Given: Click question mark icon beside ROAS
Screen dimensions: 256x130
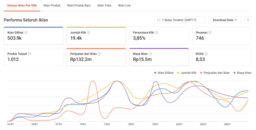Looking at the screenshot, I should pyautogui.click(x=206, y=54).
